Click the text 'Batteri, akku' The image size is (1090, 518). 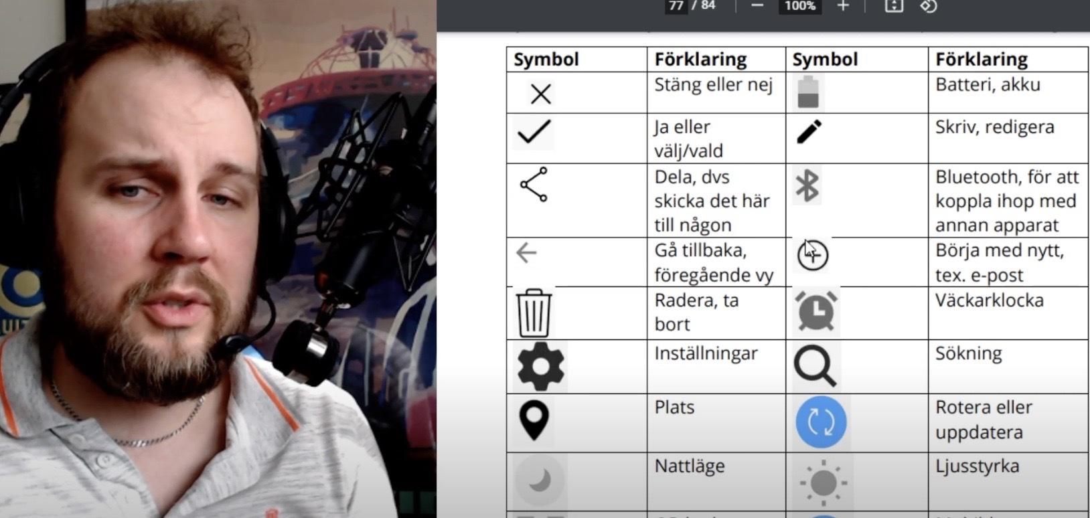[988, 85]
